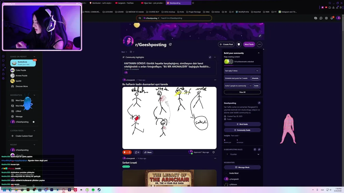Upvote the kadin dusmanlari post
Image resolution: width=344 pixels, height=193 pixels.
[x=124, y=152]
